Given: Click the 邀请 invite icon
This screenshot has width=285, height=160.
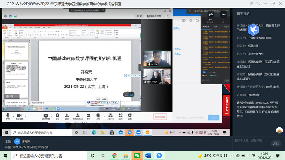Looking at the screenshot, I should pos(67,117).
